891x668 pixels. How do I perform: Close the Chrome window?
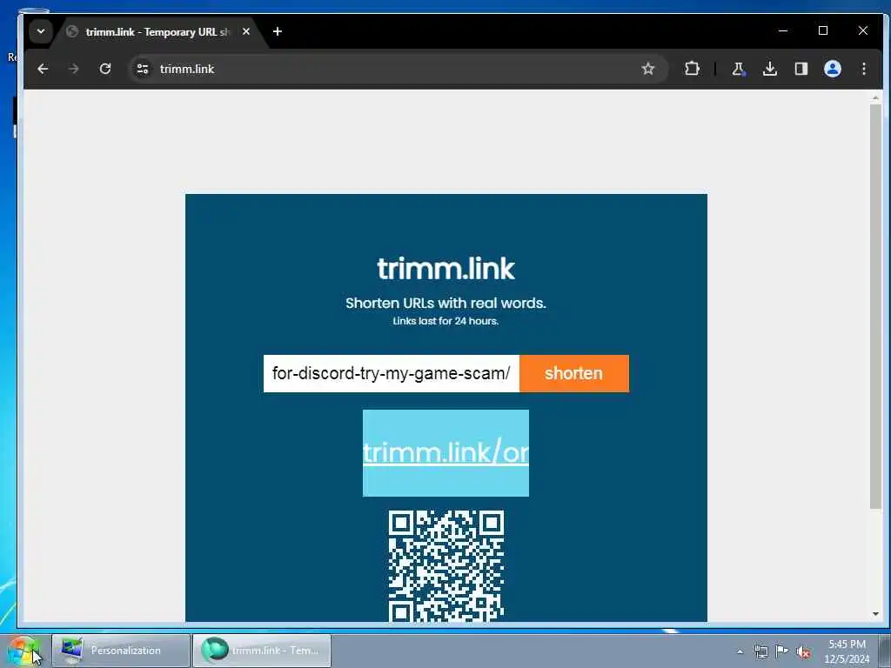click(x=862, y=30)
